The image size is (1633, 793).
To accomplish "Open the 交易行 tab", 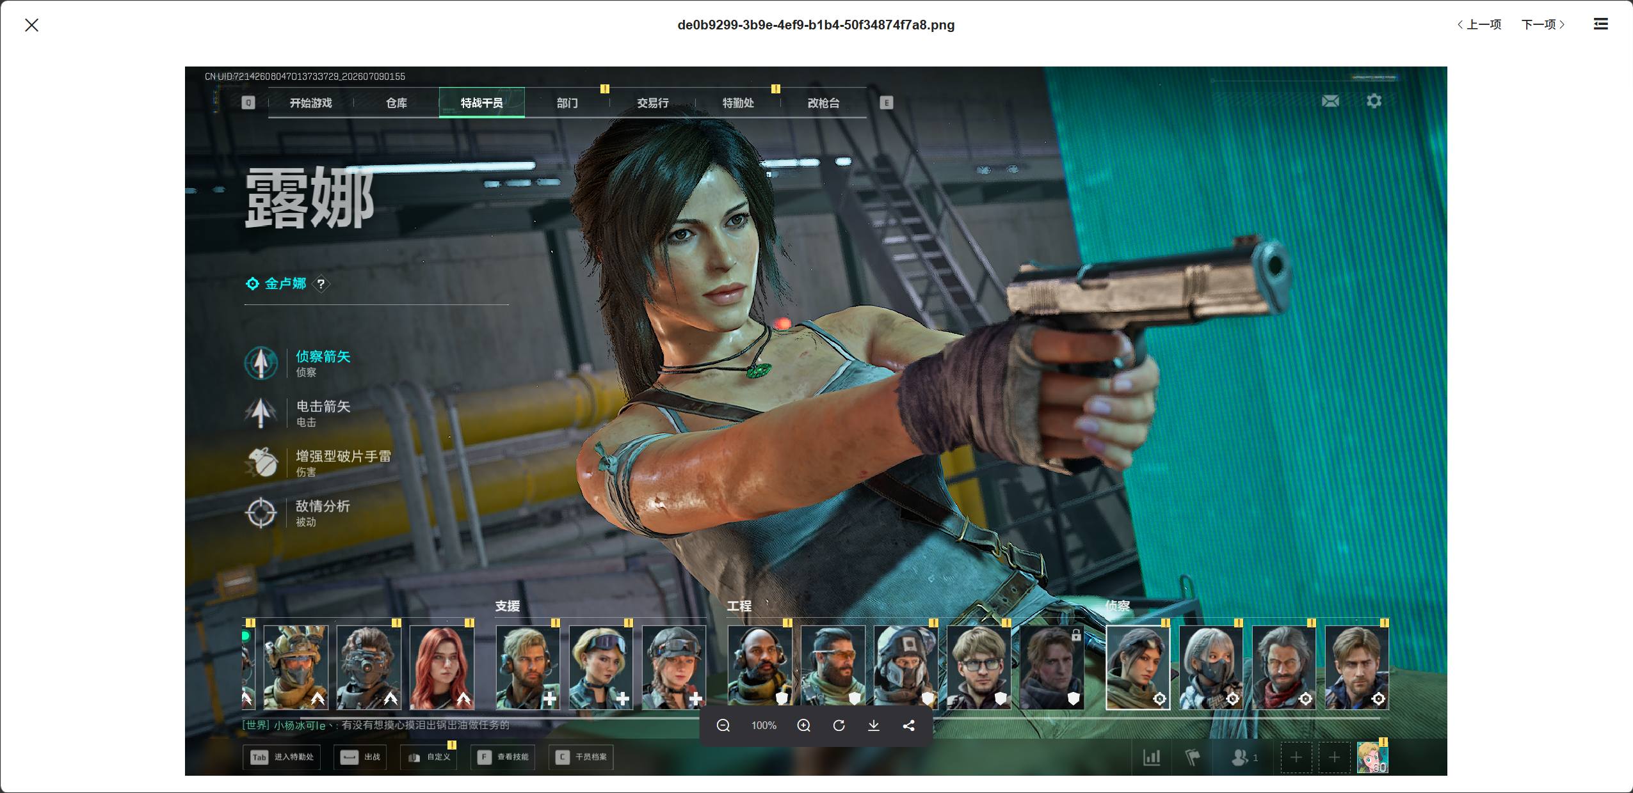I will 652,103.
